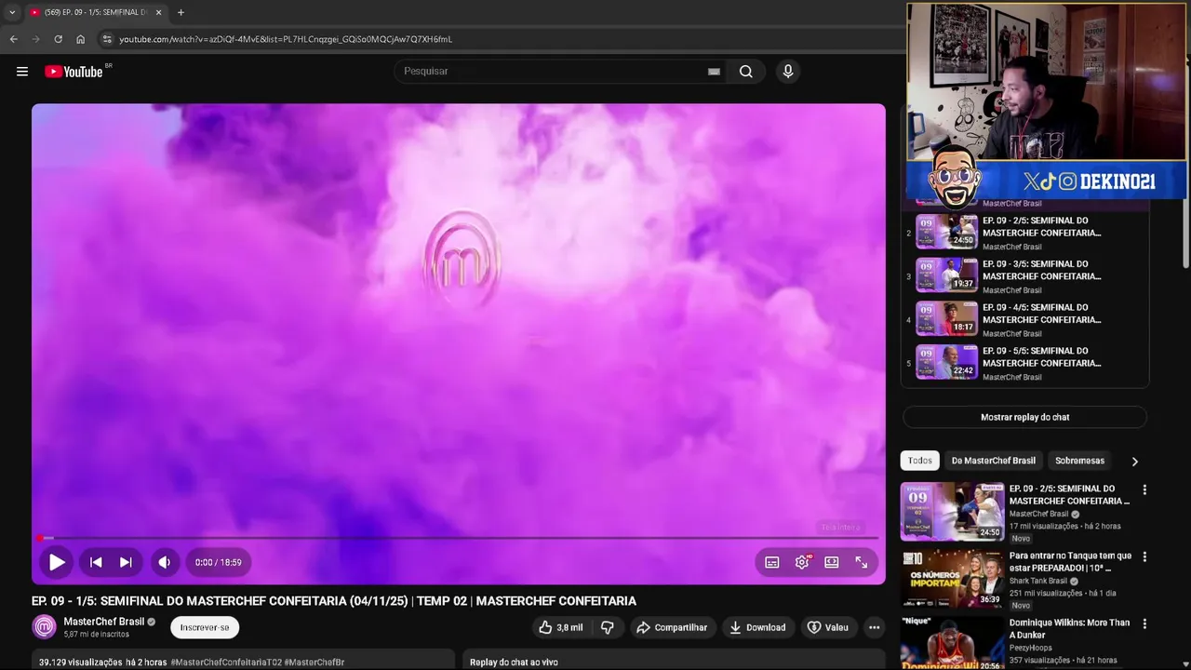The image size is (1191, 670).
Task: Go to browser home page
Action: pyautogui.click(x=80, y=39)
